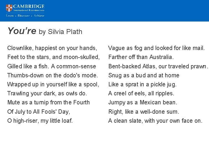The width and height of the screenshot is (209, 157).
Task: Select the line "Farther off than Australia"
Action: click(x=141, y=57)
